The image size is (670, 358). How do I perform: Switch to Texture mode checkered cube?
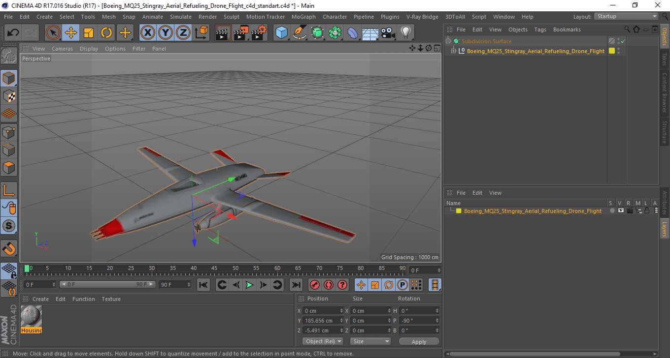point(9,96)
